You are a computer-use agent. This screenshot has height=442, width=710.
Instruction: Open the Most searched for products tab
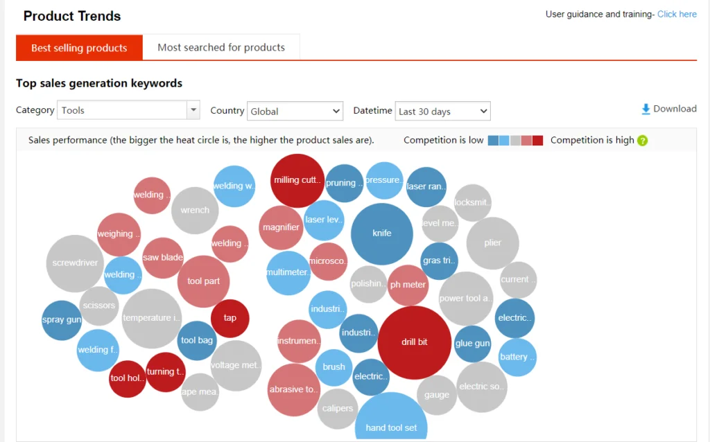[x=221, y=47]
